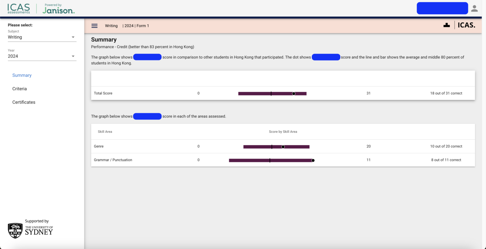Click the Janison logo

point(59,9)
